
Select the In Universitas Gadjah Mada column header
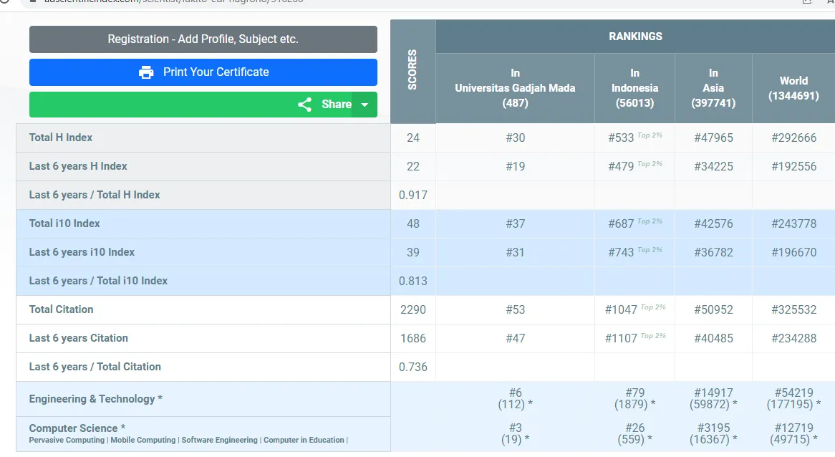tap(515, 88)
